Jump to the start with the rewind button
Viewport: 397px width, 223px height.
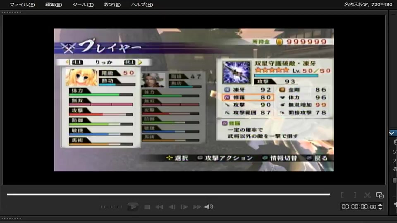coord(159,207)
